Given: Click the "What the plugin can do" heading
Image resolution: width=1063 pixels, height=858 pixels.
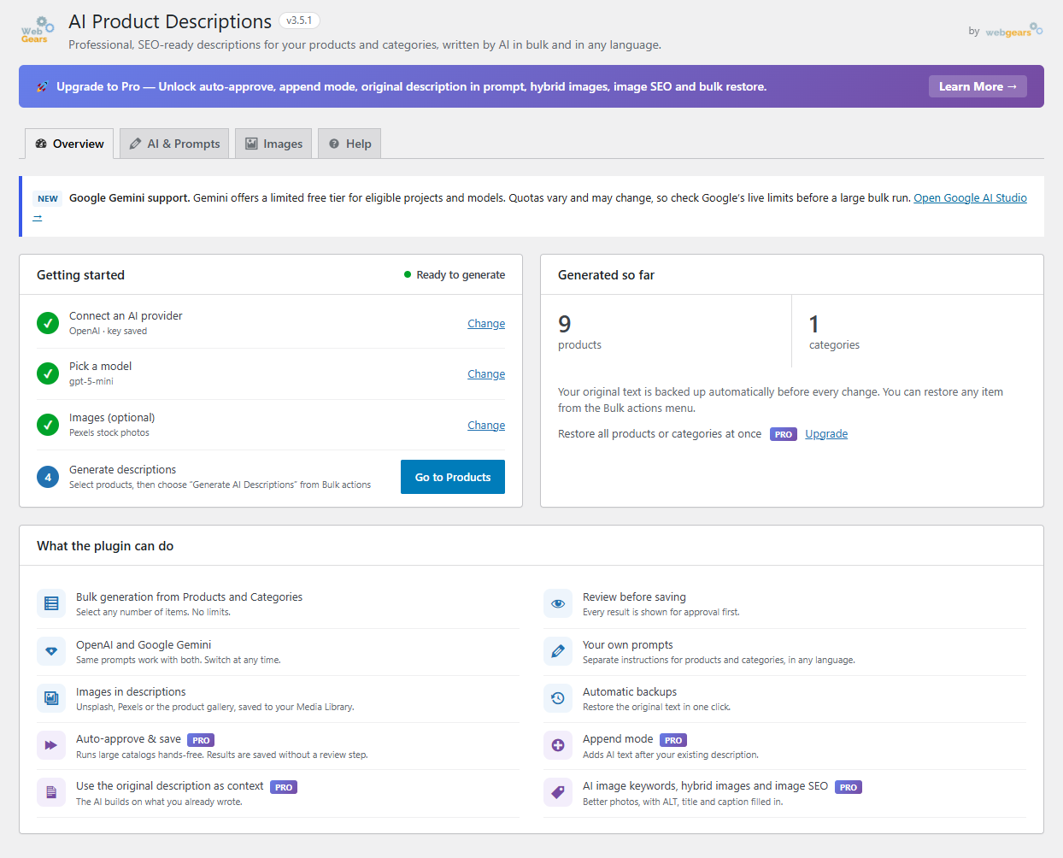Looking at the screenshot, I should click(105, 545).
